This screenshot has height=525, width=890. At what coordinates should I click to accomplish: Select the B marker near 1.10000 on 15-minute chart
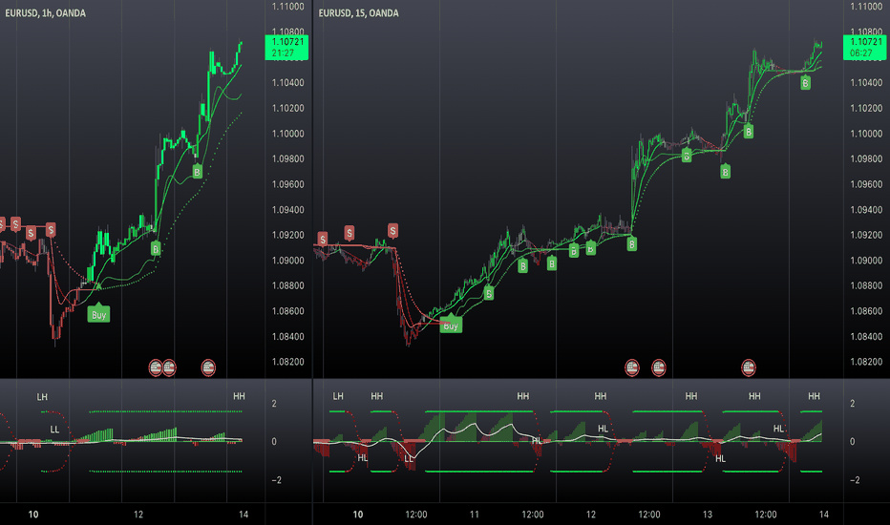(749, 132)
